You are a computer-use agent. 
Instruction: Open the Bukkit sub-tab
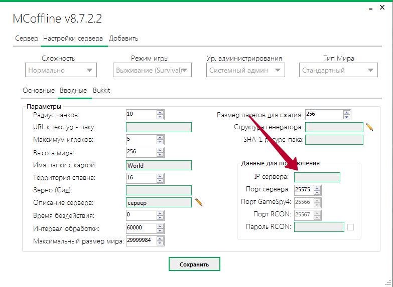click(x=101, y=90)
